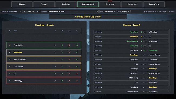Go to the Training tab
This screenshot has height=99, width=176.
tap(66, 4)
